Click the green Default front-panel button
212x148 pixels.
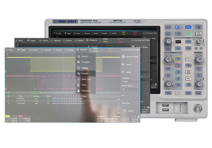(x=188, y=34)
